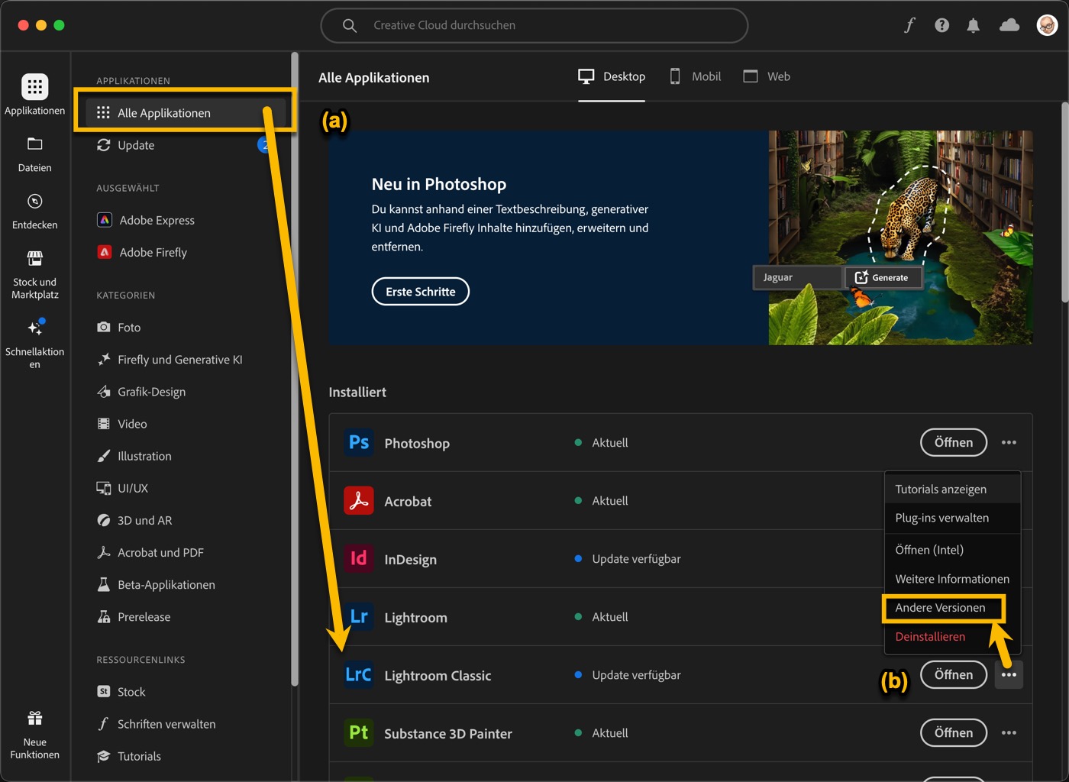
Task: Click the sidebar vertical scrollbar
Action: (294, 370)
